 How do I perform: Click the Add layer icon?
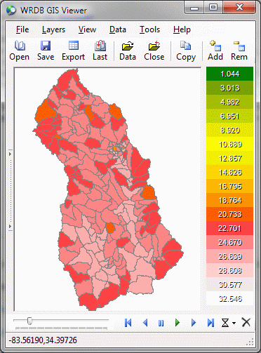(215, 46)
